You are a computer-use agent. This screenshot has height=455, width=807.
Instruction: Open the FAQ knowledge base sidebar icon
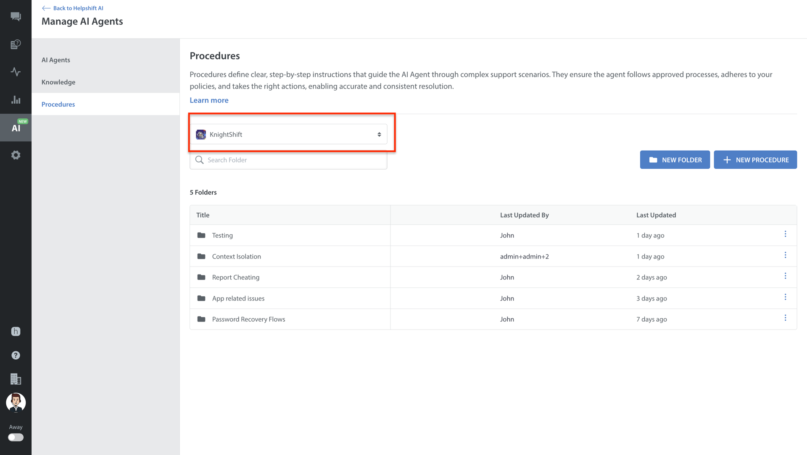(x=16, y=44)
